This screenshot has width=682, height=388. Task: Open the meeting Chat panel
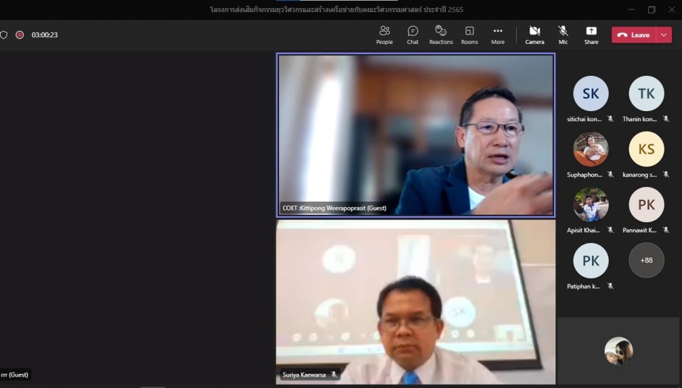413,35
